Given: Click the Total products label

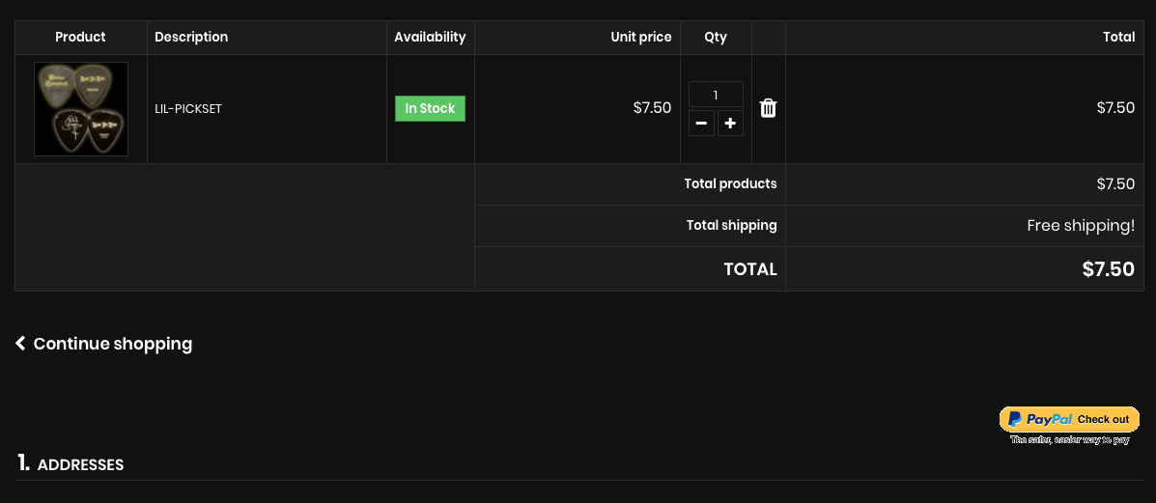Looking at the screenshot, I should click(730, 183).
